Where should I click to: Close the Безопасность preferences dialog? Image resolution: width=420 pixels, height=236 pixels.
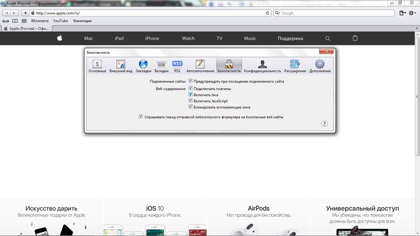coord(327,51)
